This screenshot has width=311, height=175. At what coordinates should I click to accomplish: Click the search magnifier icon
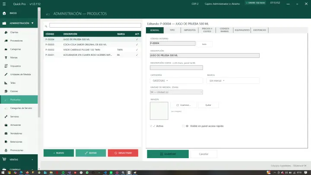46,26
